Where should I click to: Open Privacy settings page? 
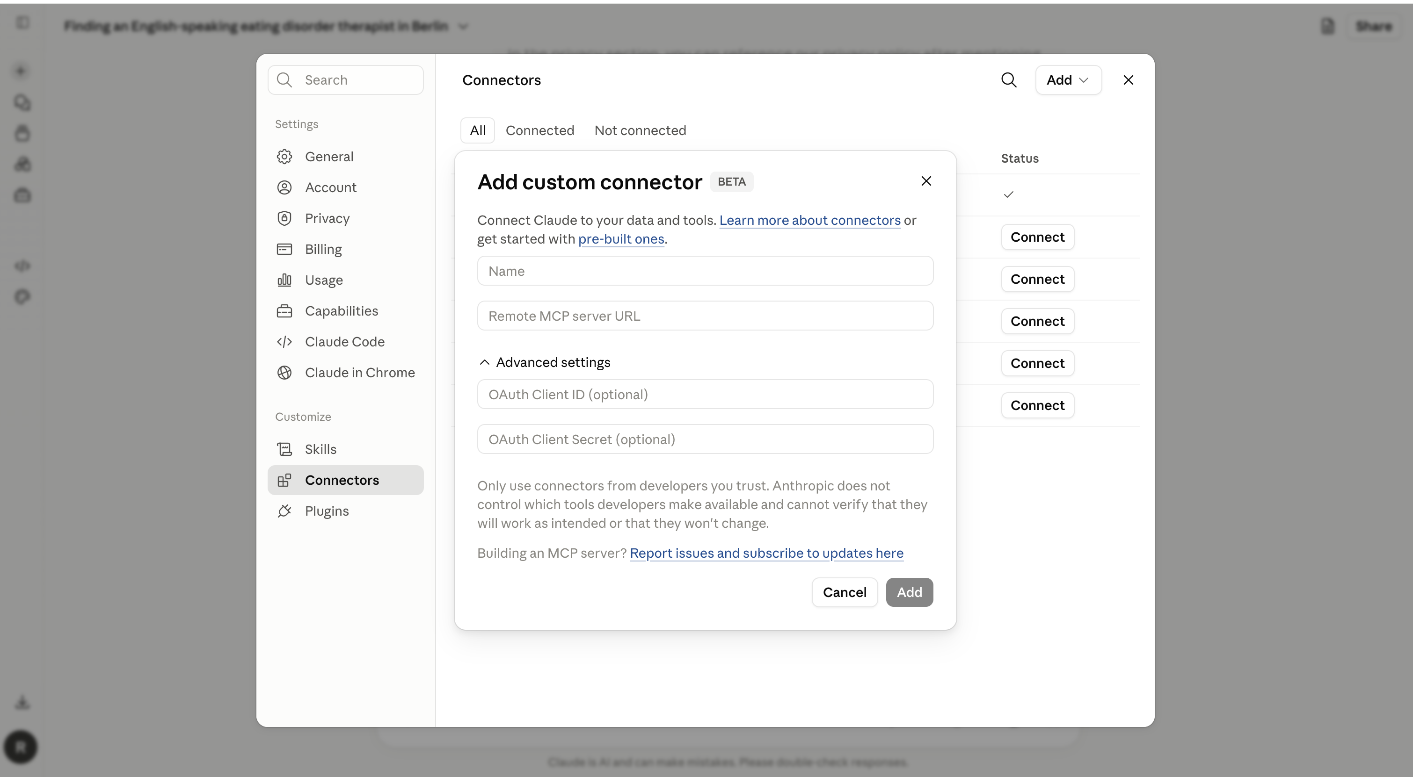(346, 218)
